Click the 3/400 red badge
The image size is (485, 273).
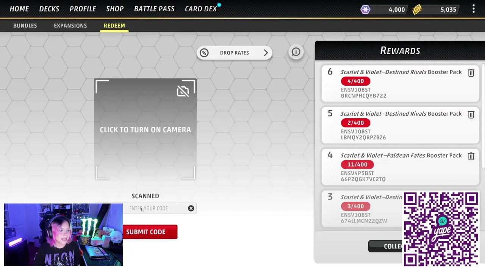click(x=355, y=206)
